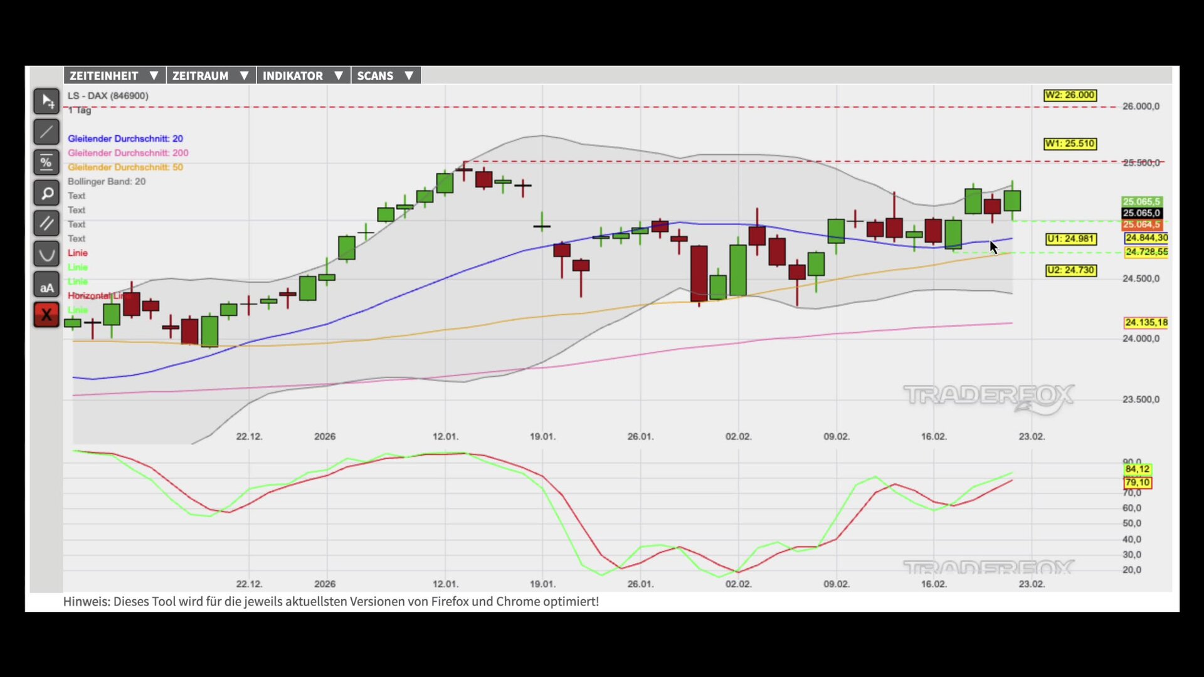Select the parallel channel lines tool

46,224
